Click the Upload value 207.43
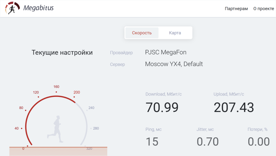The image size is (276, 156). point(234,108)
